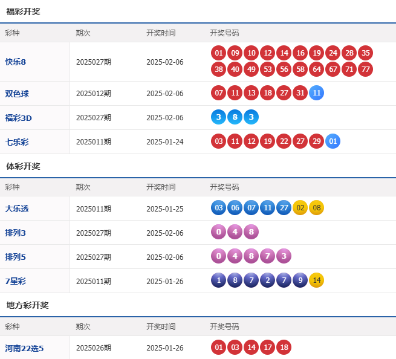Click red ball 14 in the 河南22选5 row

[252, 348]
